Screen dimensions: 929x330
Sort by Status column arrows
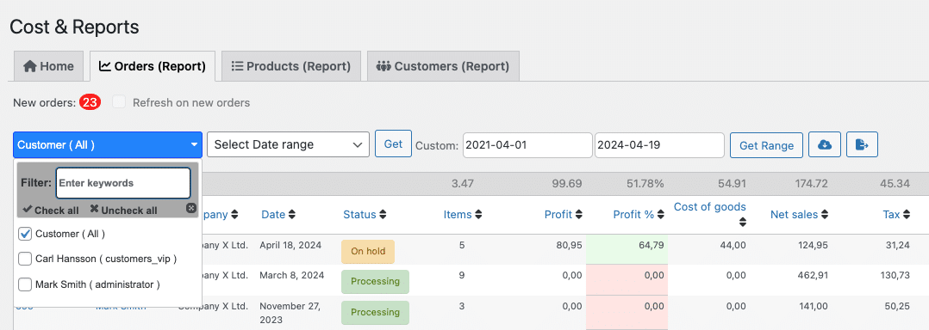383,215
